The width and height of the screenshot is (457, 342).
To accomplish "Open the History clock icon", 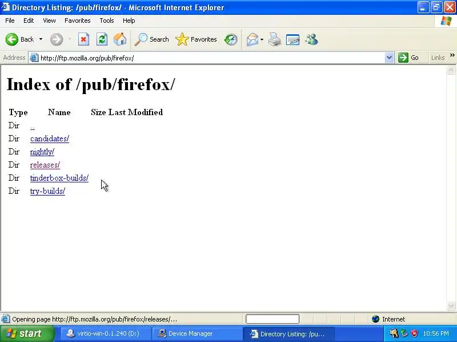I will point(231,39).
